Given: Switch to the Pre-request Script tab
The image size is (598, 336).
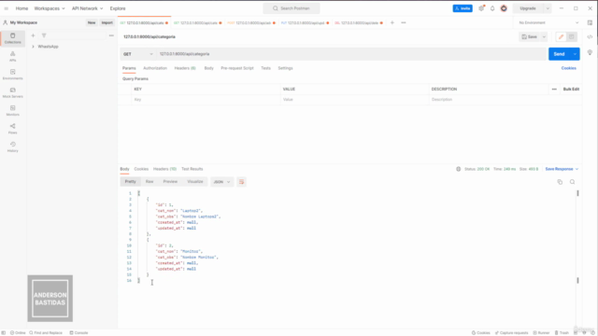Looking at the screenshot, I should (236, 68).
